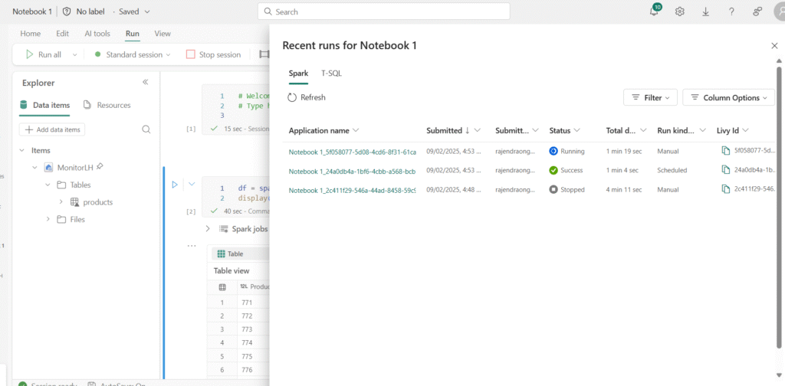Click the '4 min 11 sec' duration cell
785x386 pixels.
tap(625, 189)
